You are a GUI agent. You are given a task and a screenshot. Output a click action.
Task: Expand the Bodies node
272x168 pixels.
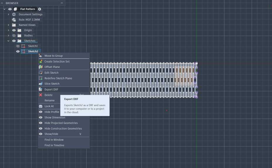(8, 36)
